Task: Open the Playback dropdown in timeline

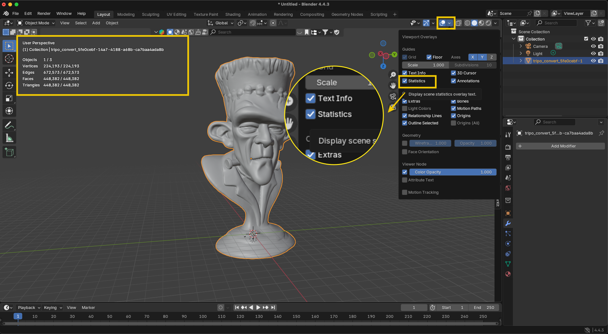Action: (x=29, y=307)
